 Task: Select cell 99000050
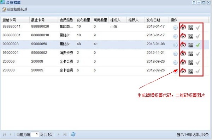39,44
